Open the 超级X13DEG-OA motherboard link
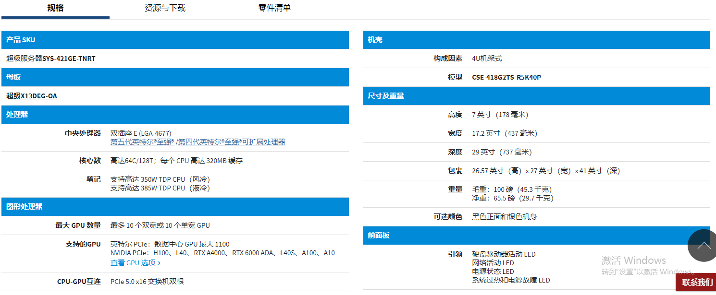716x295 pixels. [31, 95]
